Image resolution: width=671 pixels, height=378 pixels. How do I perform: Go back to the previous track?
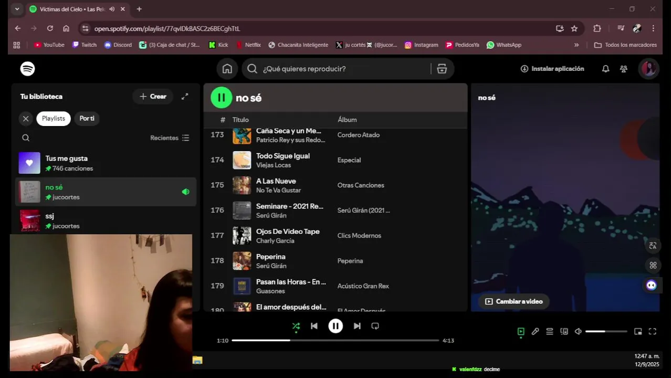click(314, 326)
